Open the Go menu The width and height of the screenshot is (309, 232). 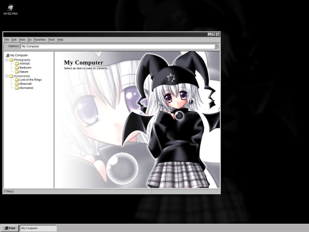29,40
